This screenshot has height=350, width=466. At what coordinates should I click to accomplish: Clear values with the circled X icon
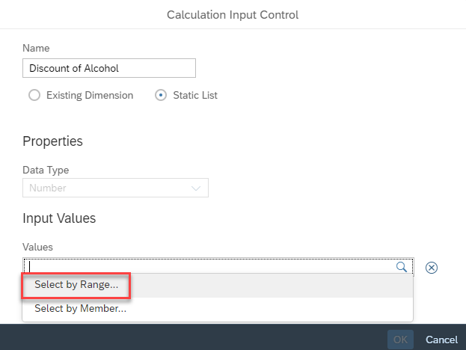tap(432, 267)
